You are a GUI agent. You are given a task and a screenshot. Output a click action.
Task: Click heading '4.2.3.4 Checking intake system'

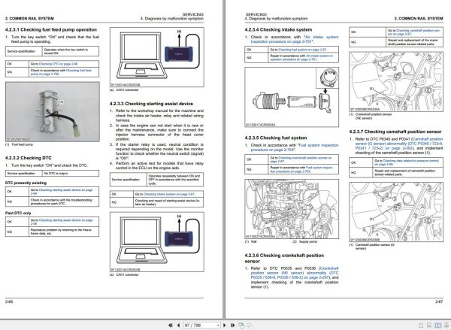point(278,29)
